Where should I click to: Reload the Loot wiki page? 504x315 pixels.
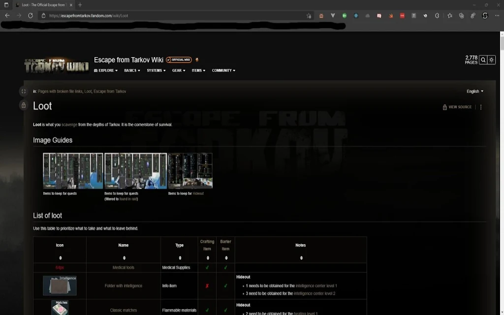(30, 15)
